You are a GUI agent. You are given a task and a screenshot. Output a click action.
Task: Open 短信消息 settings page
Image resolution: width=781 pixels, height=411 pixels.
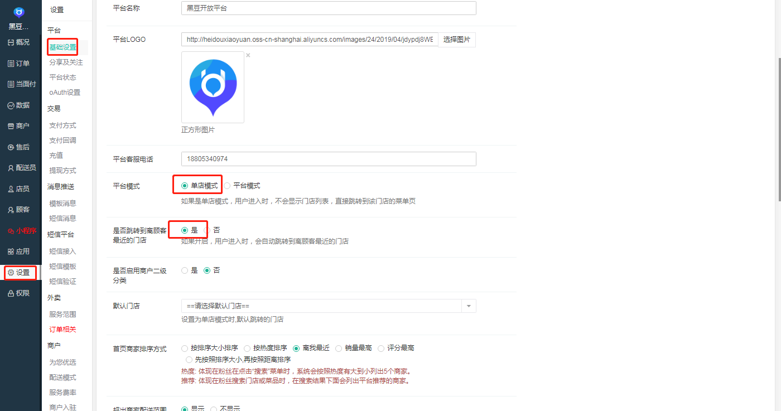[62, 219]
